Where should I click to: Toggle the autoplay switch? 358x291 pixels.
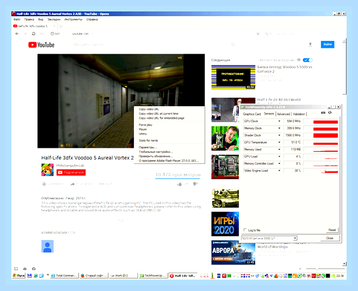coord(307,60)
